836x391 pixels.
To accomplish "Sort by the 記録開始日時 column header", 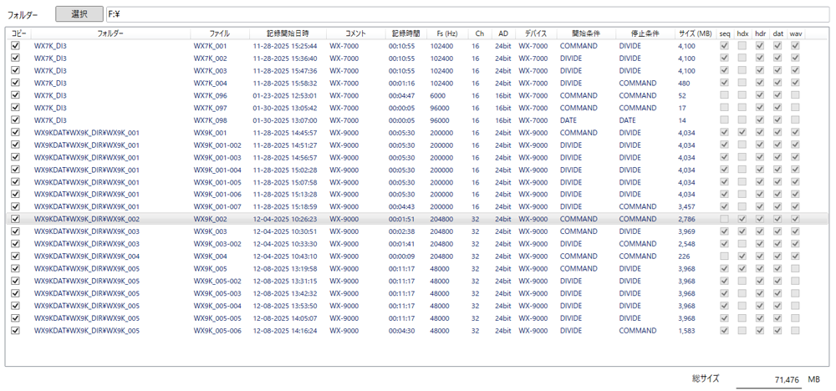I will pyautogui.click(x=285, y=33).
